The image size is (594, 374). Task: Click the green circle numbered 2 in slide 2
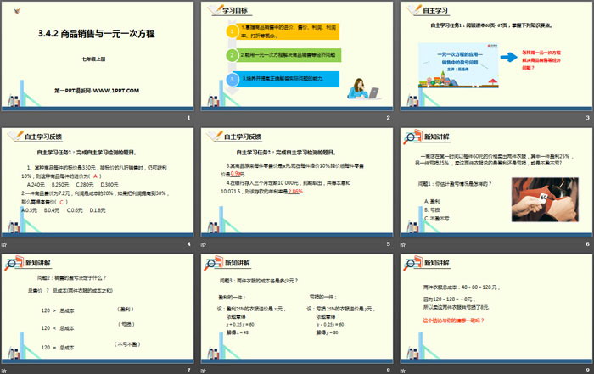click(232, 55)
